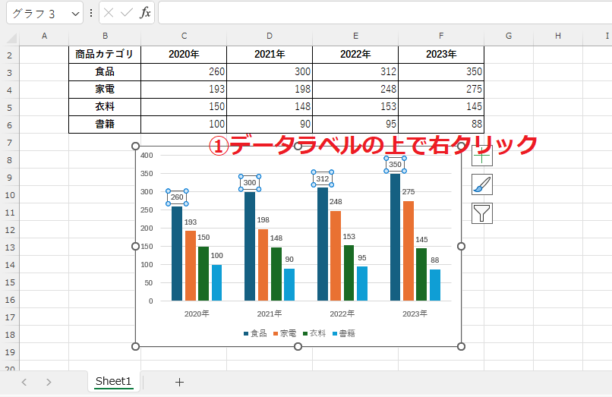
Task: Open the Chart Styles paintbrush button
Action: pyautogui.click(x=482, y=184)
